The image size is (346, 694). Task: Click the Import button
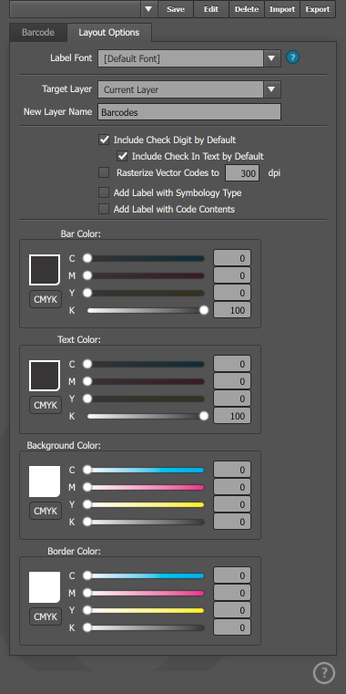pos(282,9)
